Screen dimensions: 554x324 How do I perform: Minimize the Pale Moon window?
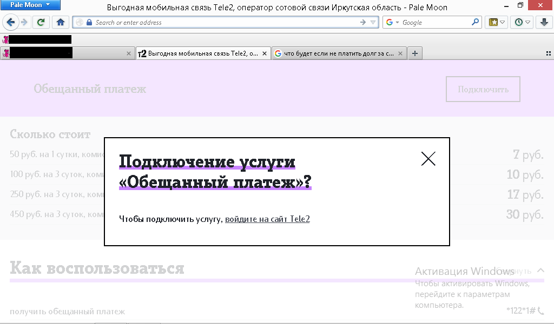click(506, 5)
